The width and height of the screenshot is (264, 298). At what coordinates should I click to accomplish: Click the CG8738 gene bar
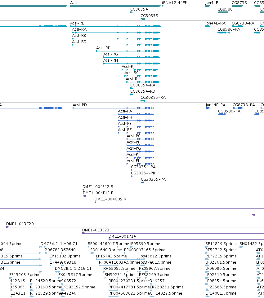coord(238,6)
